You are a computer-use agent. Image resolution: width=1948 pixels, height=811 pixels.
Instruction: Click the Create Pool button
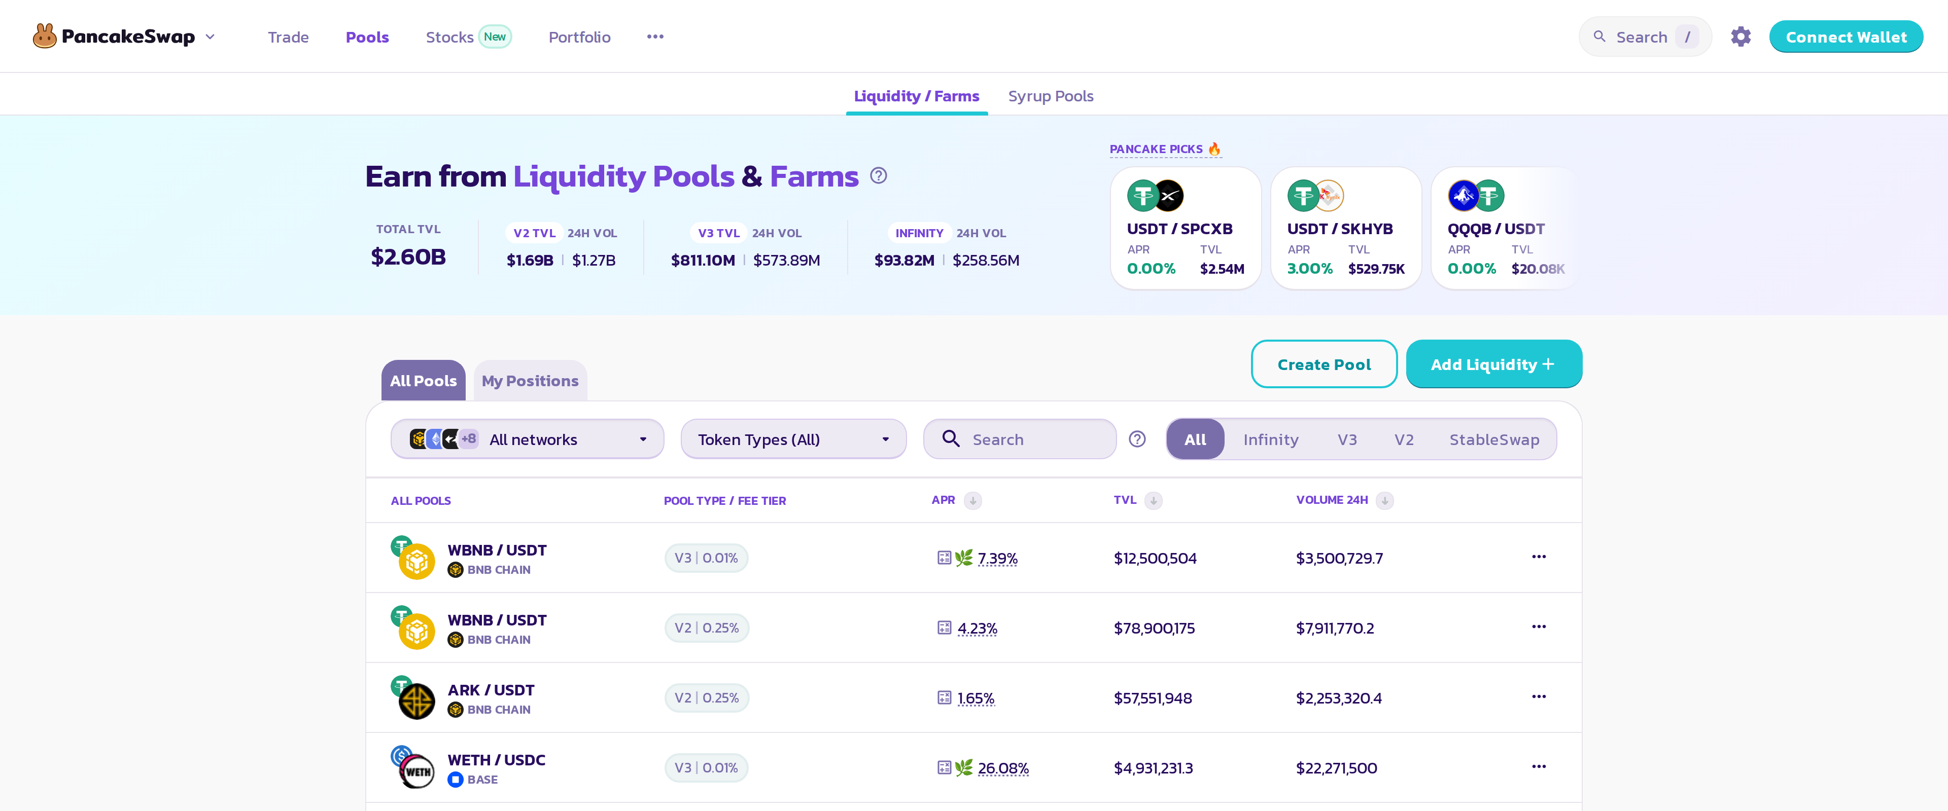1324,363
